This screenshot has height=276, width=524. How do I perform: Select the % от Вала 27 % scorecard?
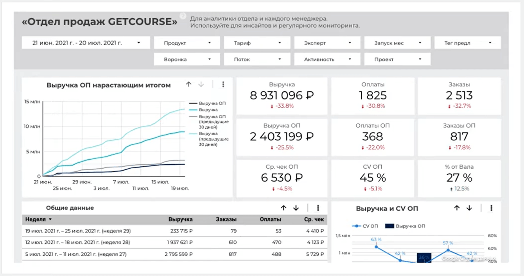459,178
